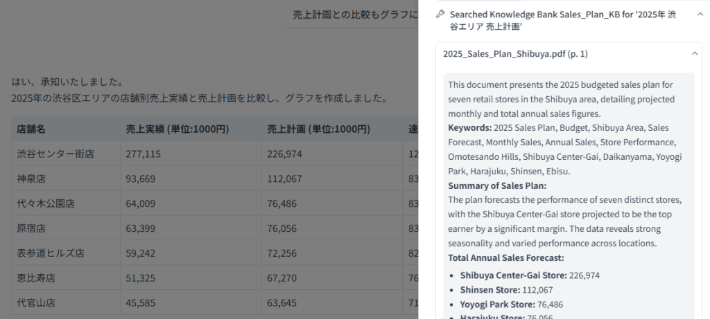Select the 表参道ヒルズ店 store name cell
The image size is (710, 319).
tap(51, 253)
